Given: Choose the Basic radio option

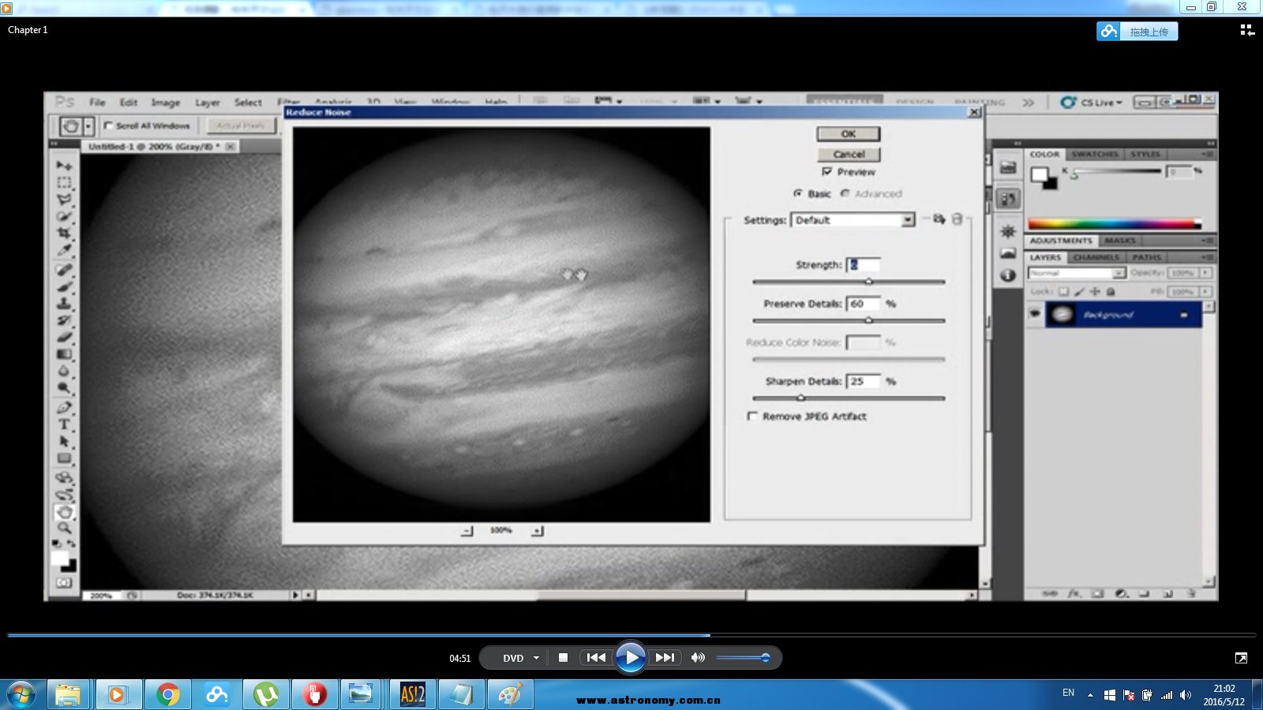Looking at the screenshot, I should [x=797, y=193].
